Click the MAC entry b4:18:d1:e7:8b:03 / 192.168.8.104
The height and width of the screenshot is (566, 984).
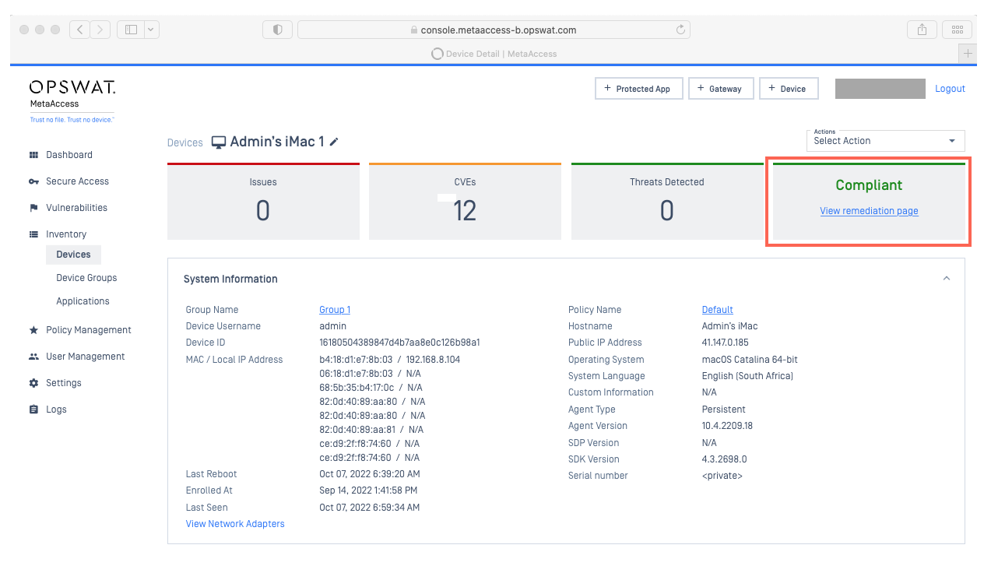pyautogui.click(x=389, y=360)
